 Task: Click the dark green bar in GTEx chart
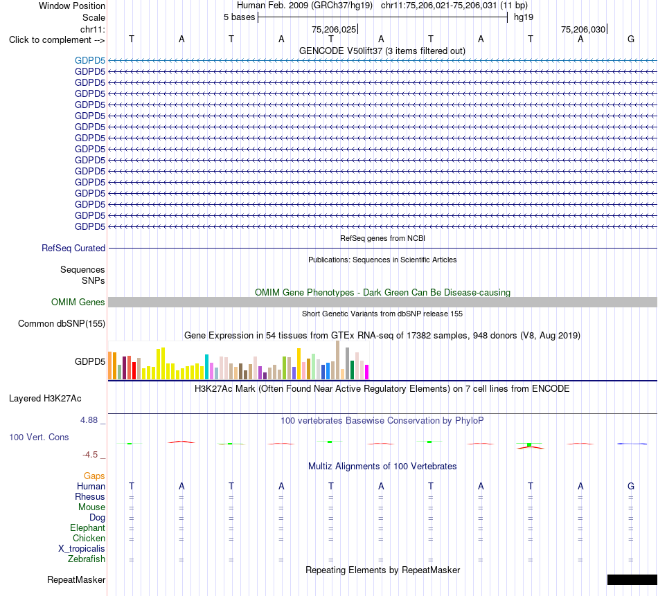point(352,370)
